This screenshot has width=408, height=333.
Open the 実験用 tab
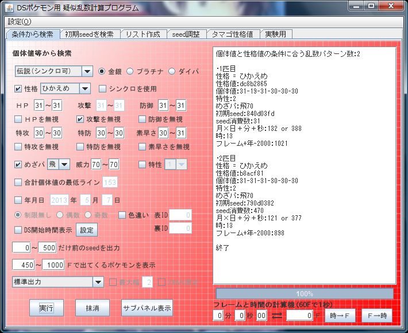[x=276, y=34]
